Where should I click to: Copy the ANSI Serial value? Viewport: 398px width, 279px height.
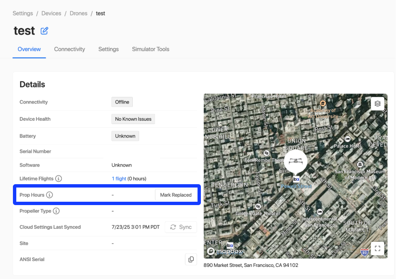pyautogui.click(x=191, y=259)
